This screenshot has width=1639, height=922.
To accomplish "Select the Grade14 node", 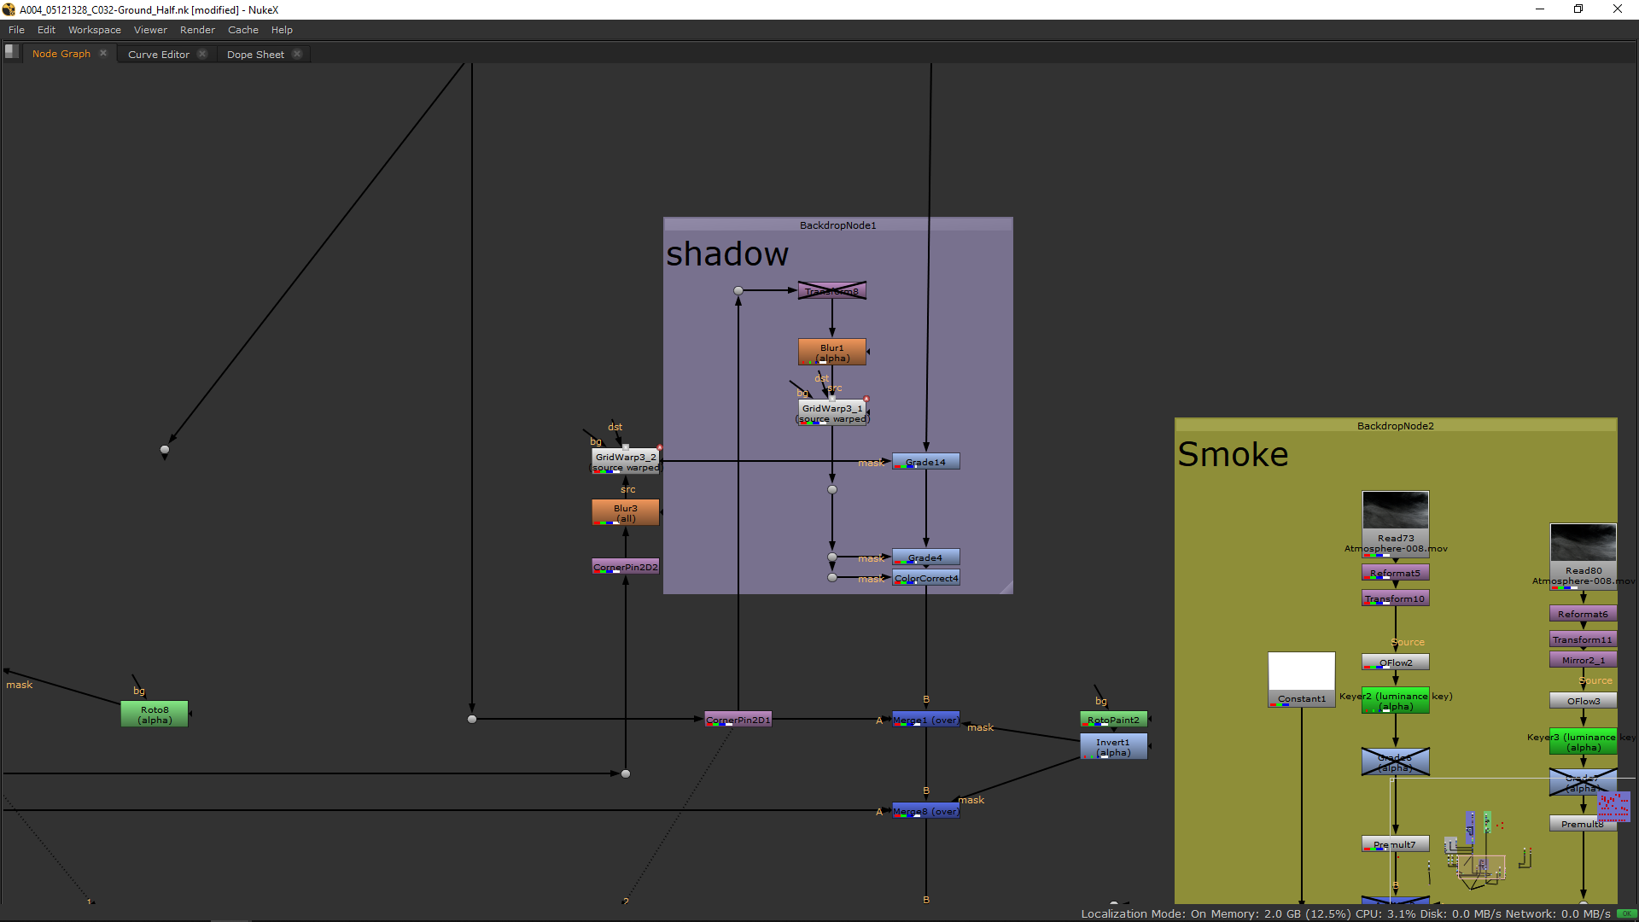I will pos(925,462).
